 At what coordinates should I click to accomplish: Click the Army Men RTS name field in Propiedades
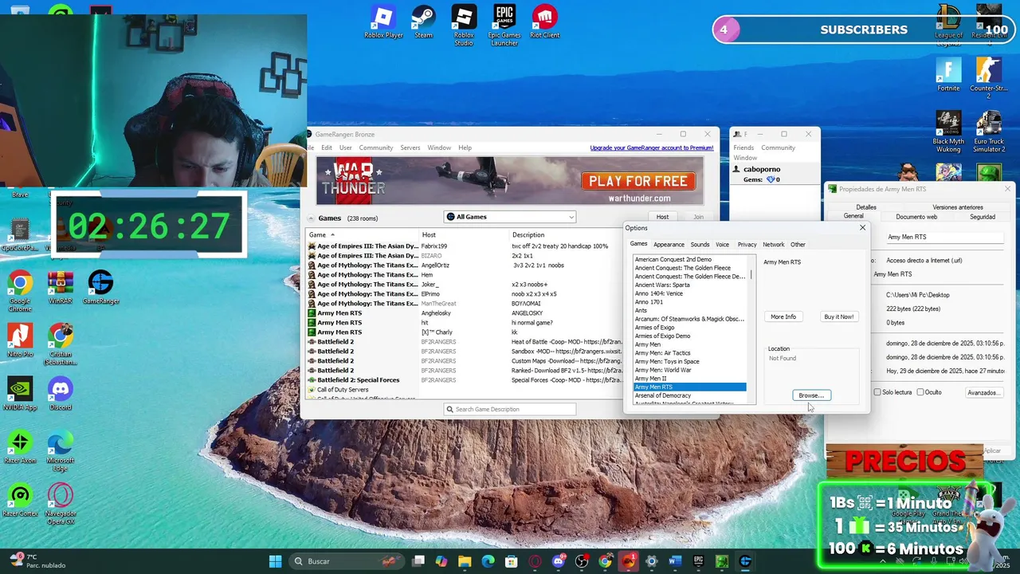(944, 237)
